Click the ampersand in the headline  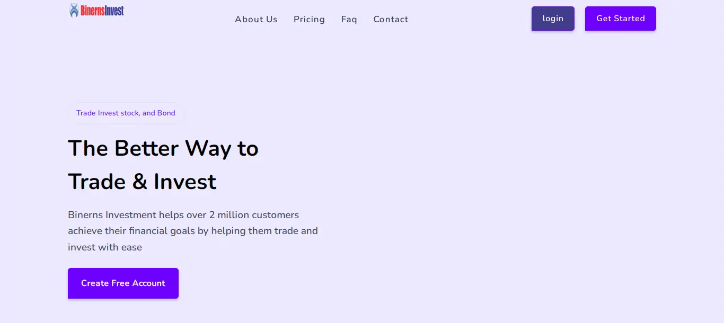point(140,182)
